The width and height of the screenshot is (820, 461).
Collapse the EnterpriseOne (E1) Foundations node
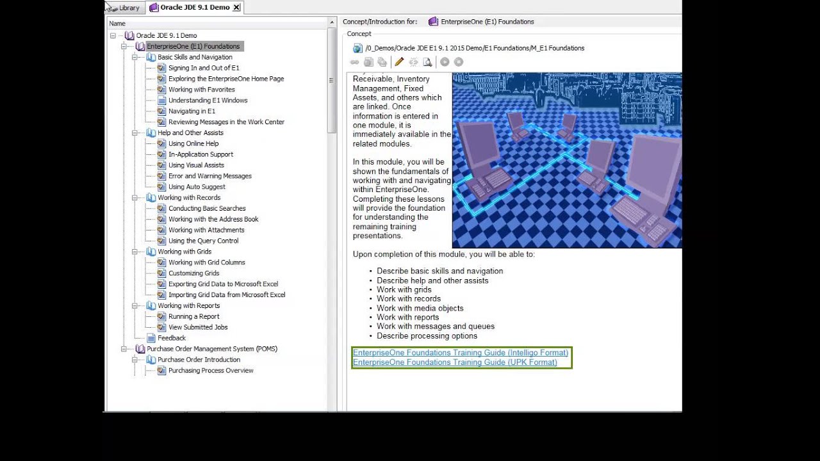click(x=124, y=47)
